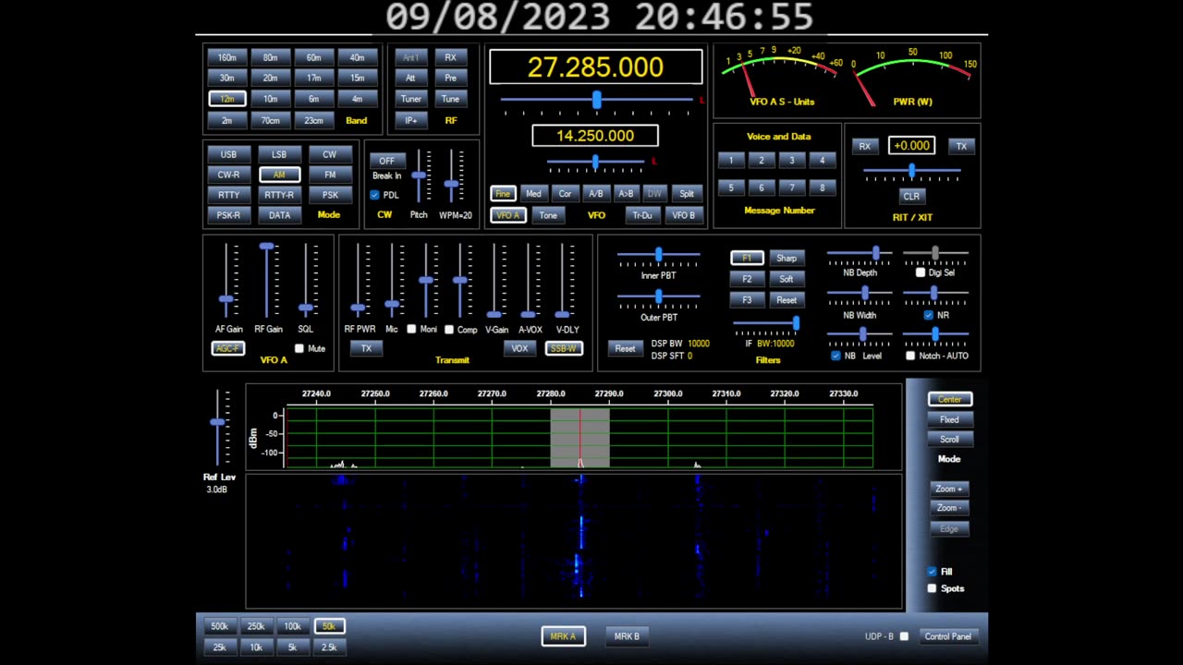
Task: Select filter F3
Action: click(747, 300)
